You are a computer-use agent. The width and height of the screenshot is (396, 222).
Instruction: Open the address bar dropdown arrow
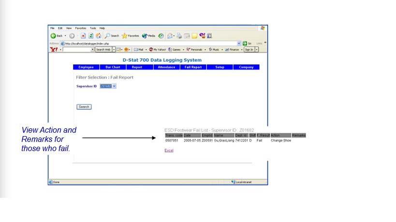coord(239,43)
